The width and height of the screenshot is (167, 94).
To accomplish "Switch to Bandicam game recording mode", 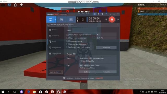I will (61, 20).
